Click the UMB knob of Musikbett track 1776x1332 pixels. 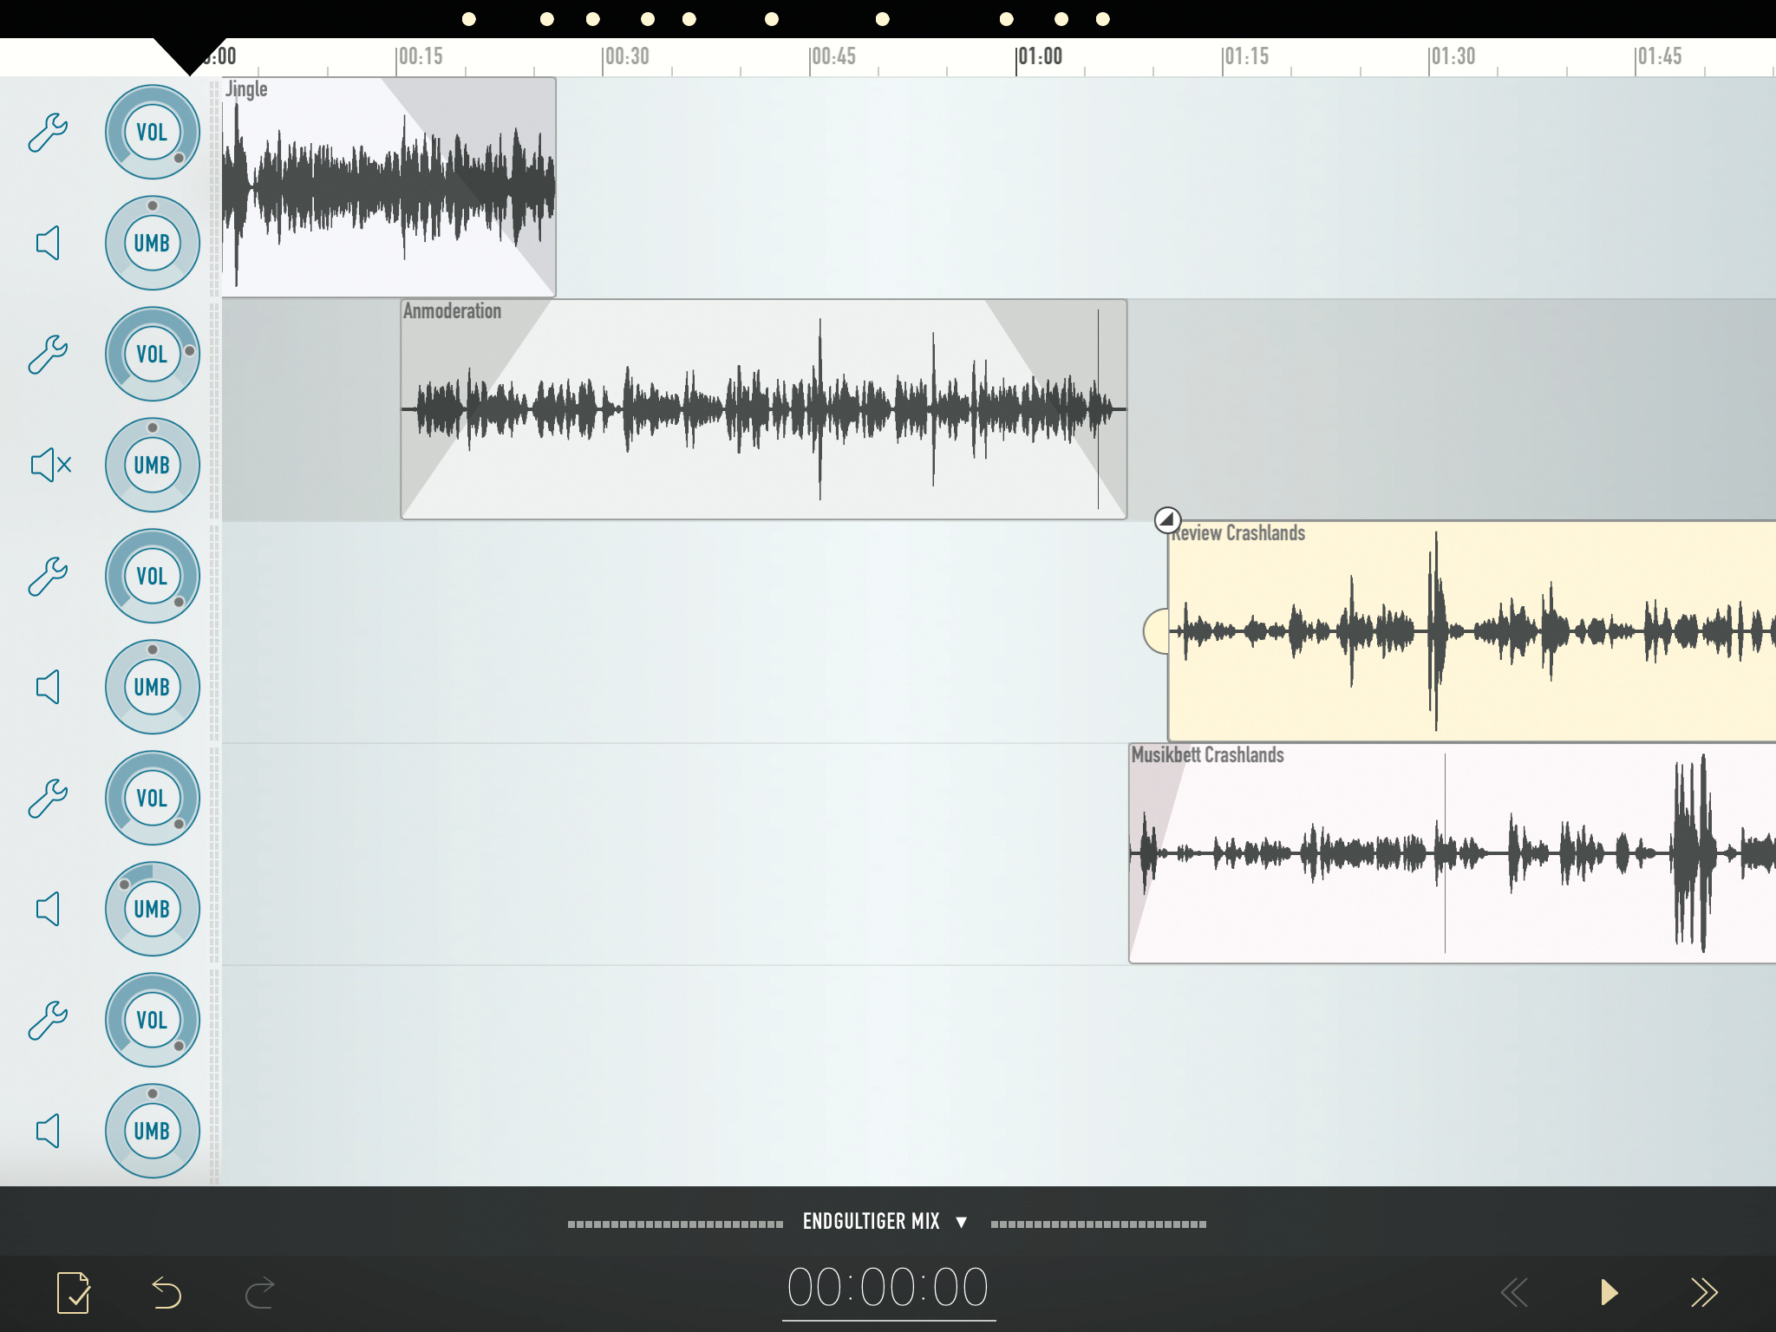tap(153, 909)
